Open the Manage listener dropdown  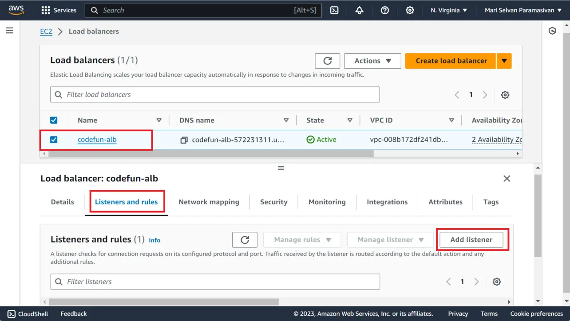391,240
